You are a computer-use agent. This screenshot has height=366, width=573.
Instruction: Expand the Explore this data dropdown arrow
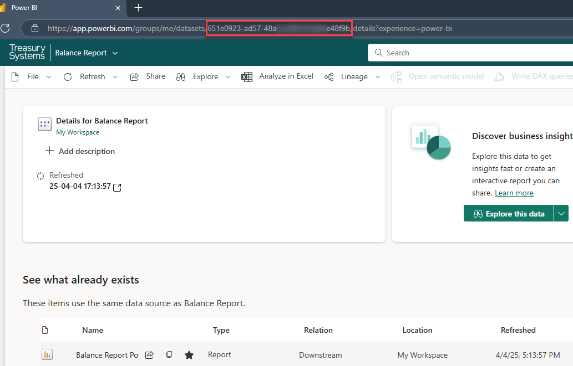561,214
